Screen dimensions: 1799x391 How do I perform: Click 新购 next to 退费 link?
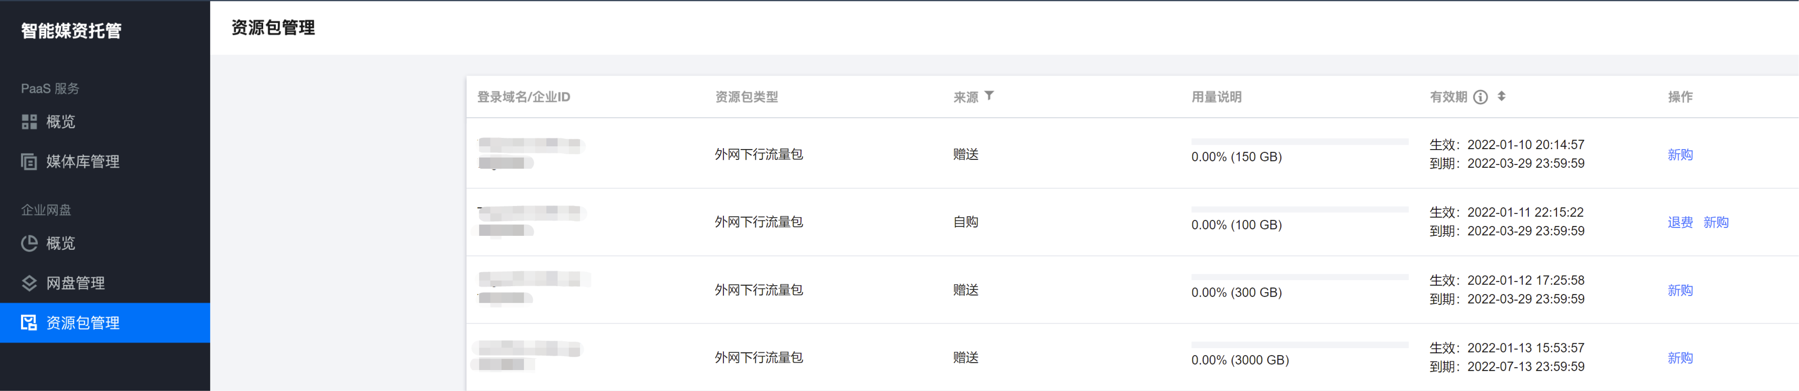coord(1715,222)
